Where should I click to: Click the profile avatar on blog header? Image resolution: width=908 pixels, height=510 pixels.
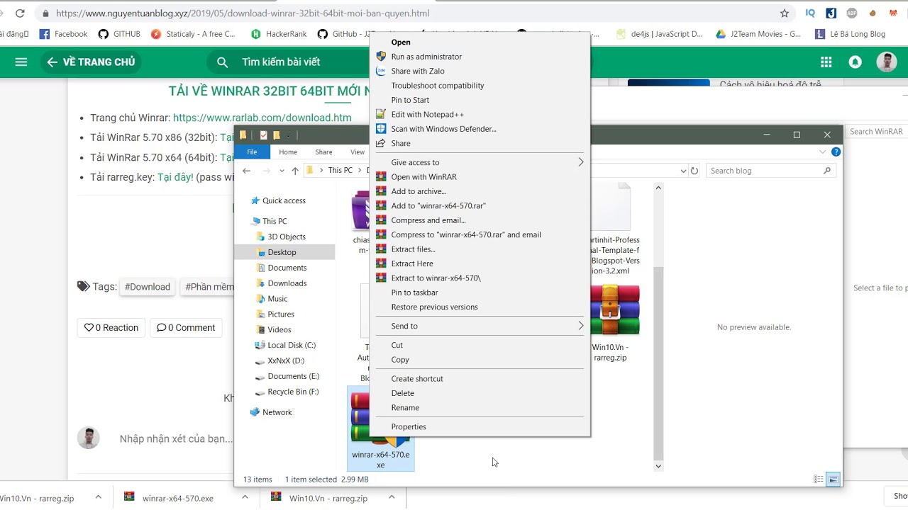coord(887,62)
